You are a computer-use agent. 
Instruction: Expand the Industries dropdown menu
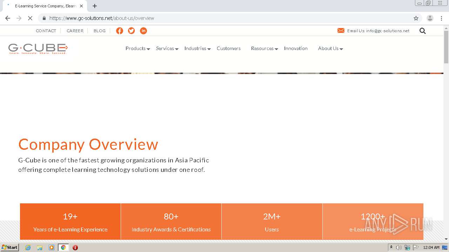point(197,49)
